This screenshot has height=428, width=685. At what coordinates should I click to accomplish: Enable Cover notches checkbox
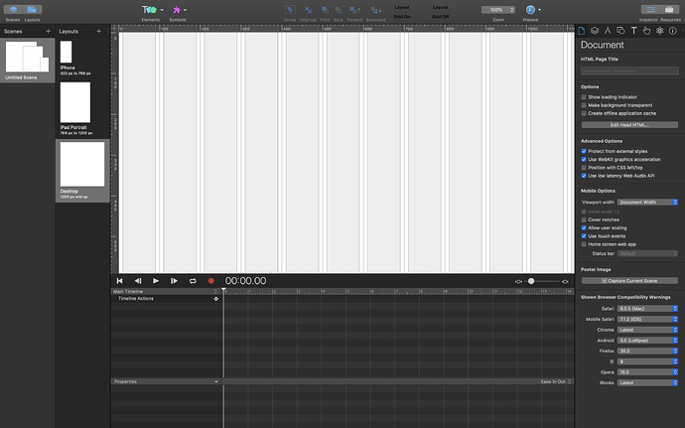click(584, 219)
